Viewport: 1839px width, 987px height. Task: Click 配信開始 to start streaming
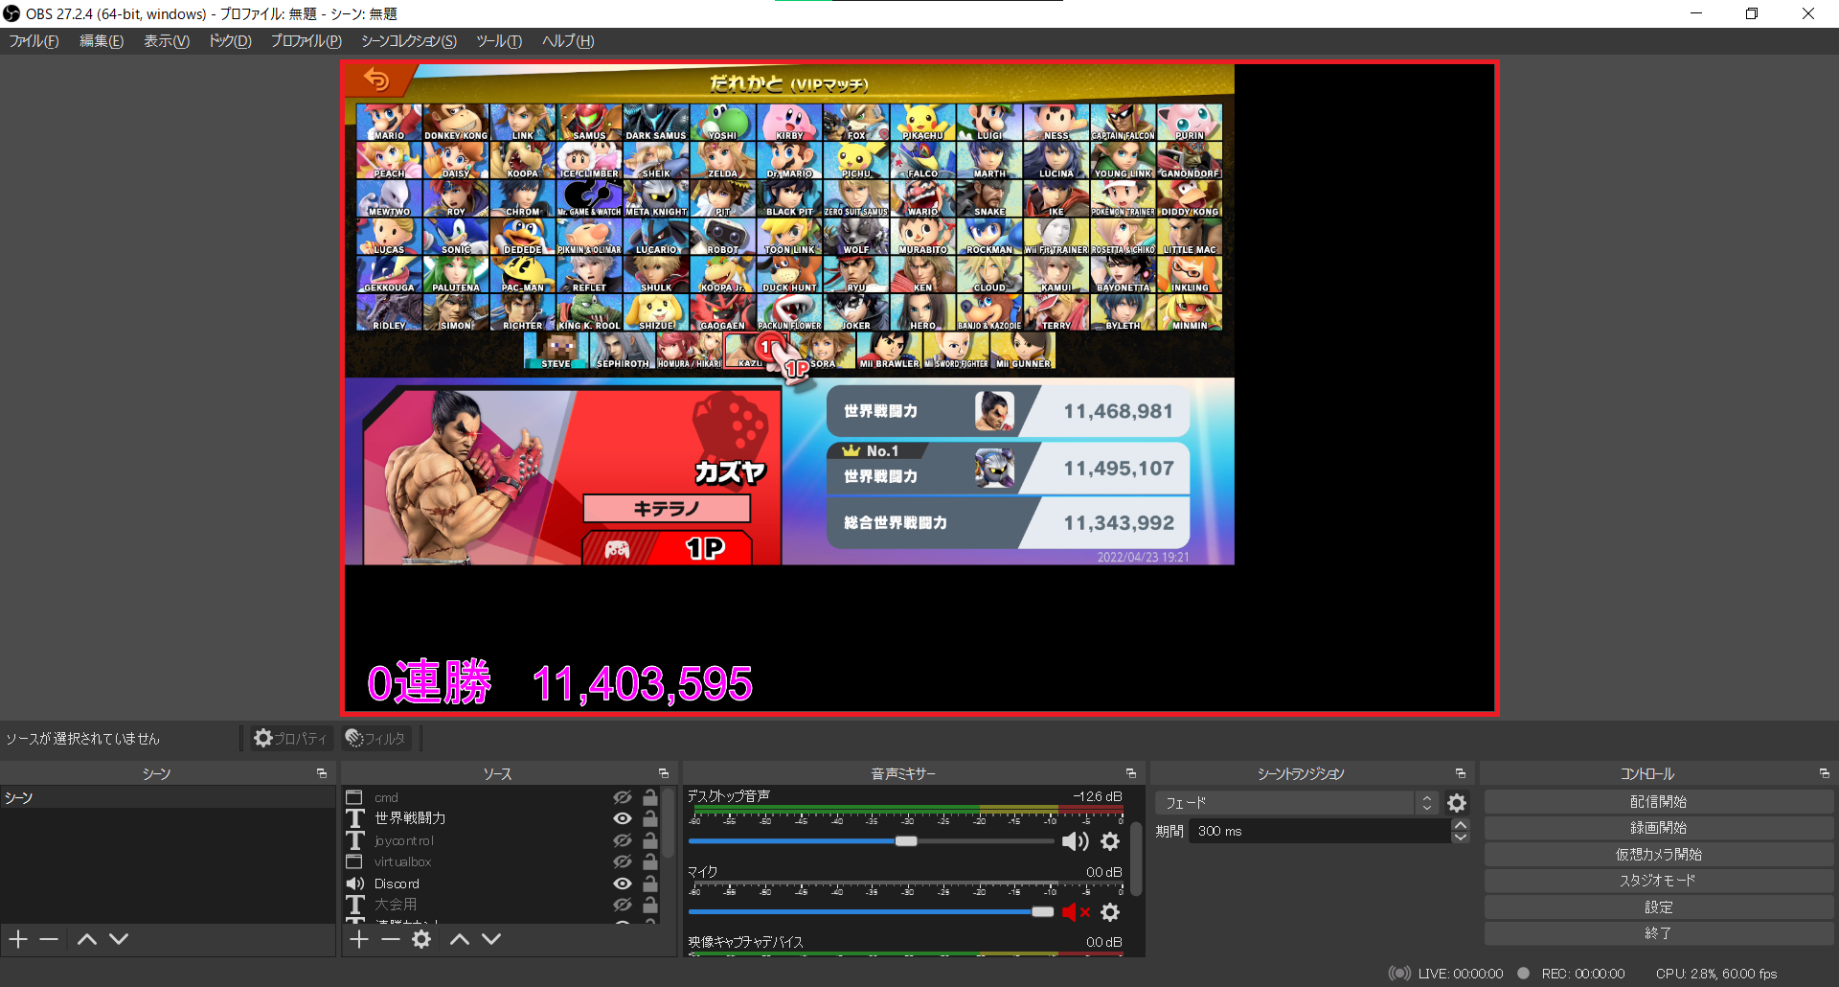click(x=1658, y=802)
